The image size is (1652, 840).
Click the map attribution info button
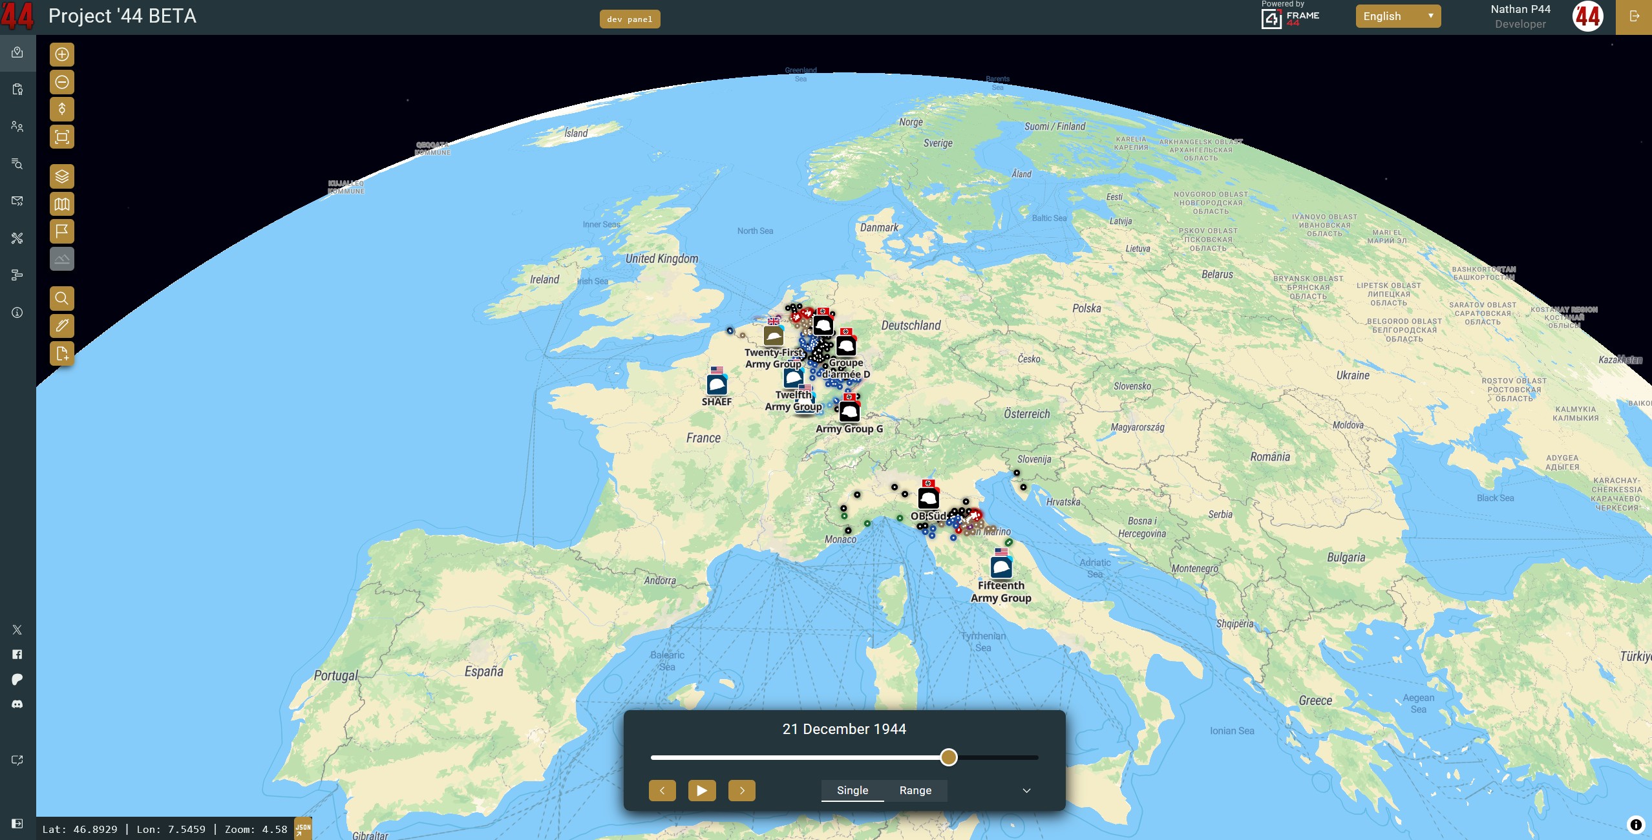(x=1636, y=824)
